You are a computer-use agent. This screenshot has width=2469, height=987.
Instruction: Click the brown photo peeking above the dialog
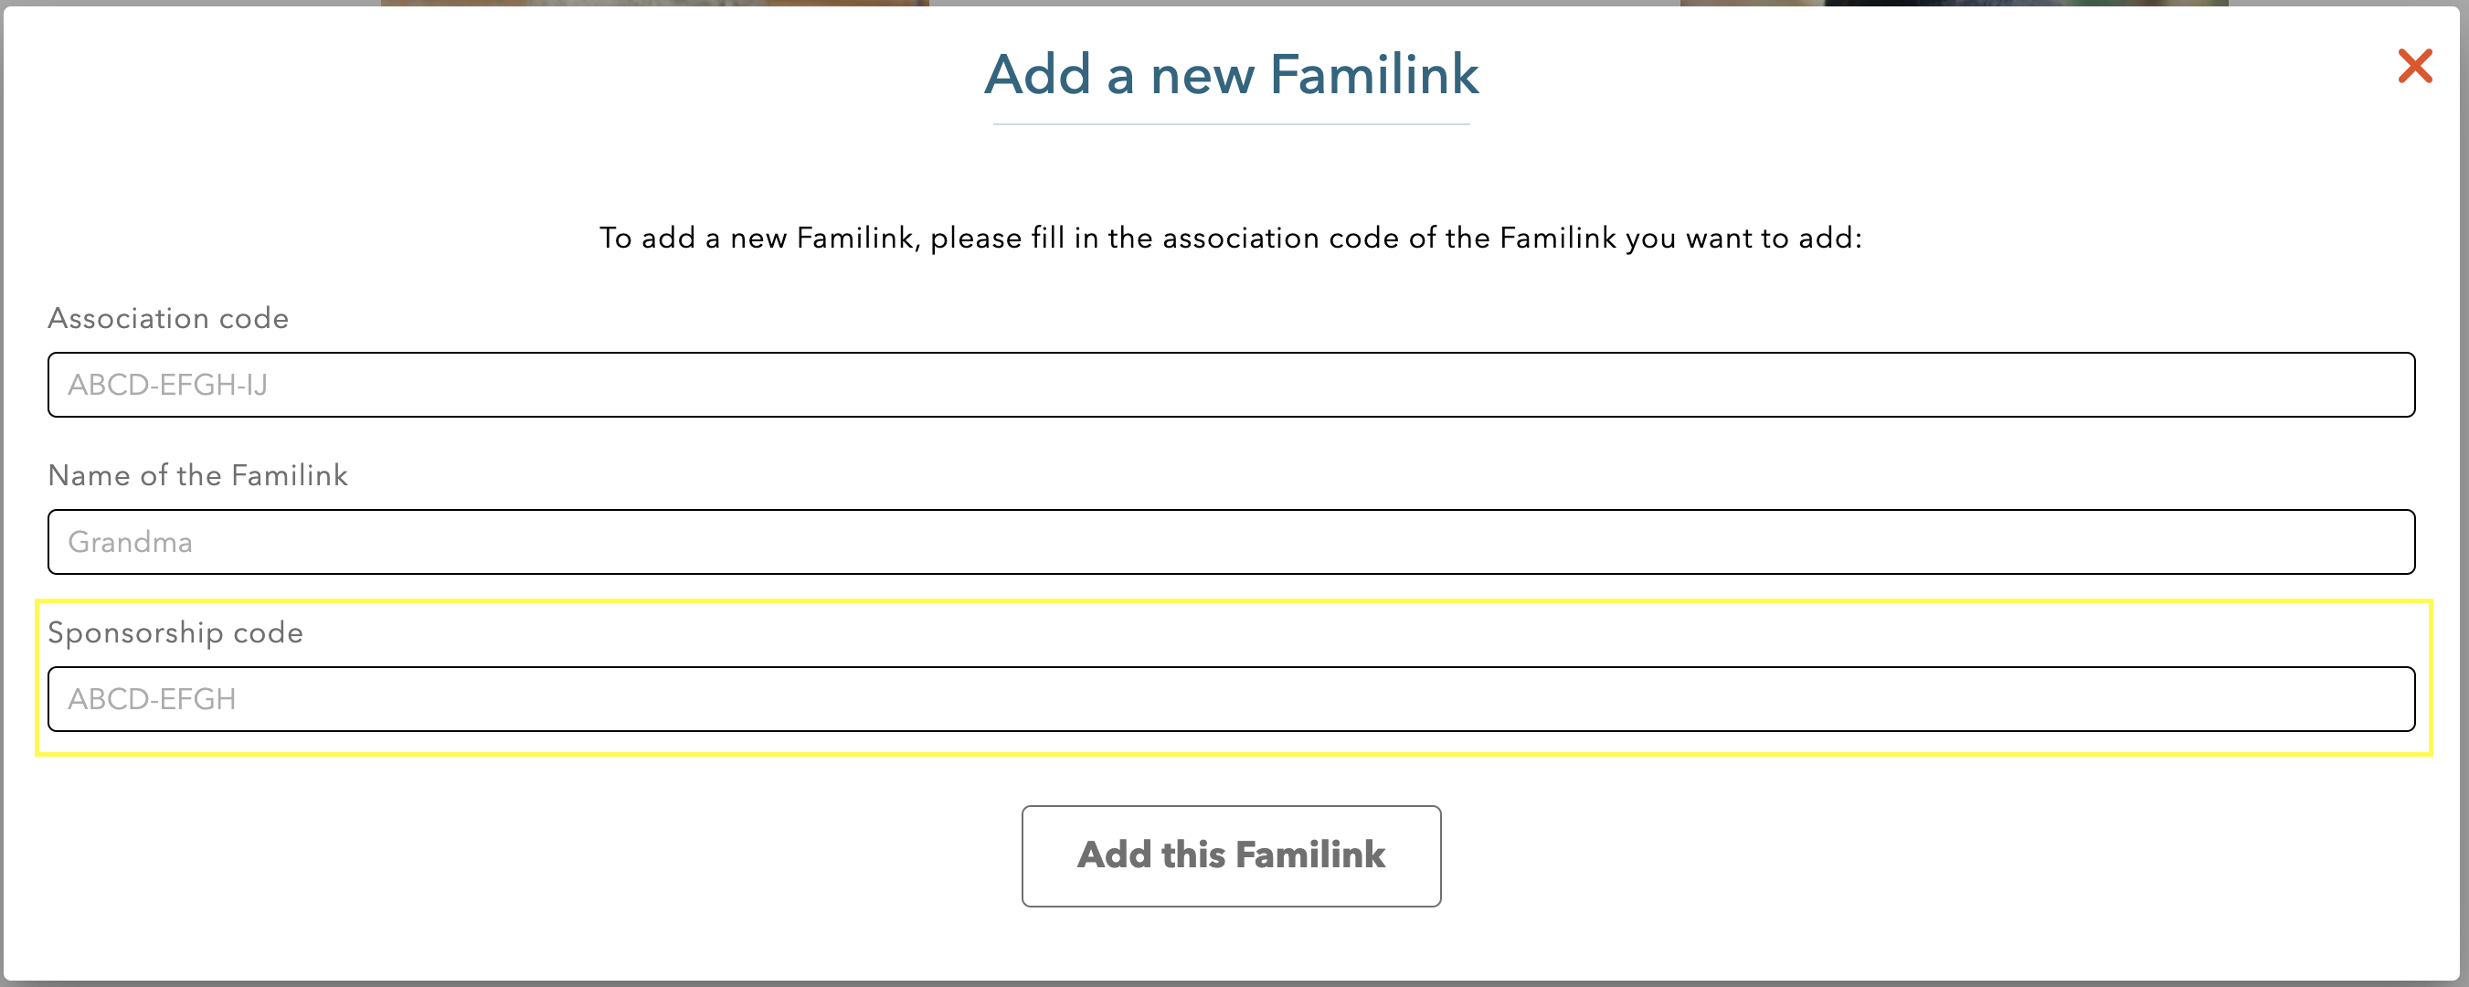click(x=654, y=3)
